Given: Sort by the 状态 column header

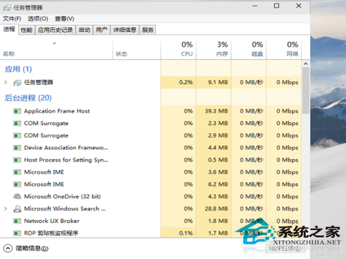Looking at the screenshot, I should pyautogui.click(x=122, y=54).
